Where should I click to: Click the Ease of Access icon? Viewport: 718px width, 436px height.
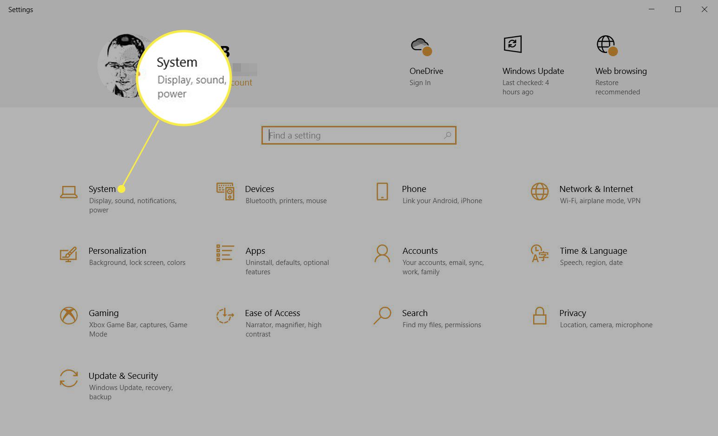click(x=225, y=316)
